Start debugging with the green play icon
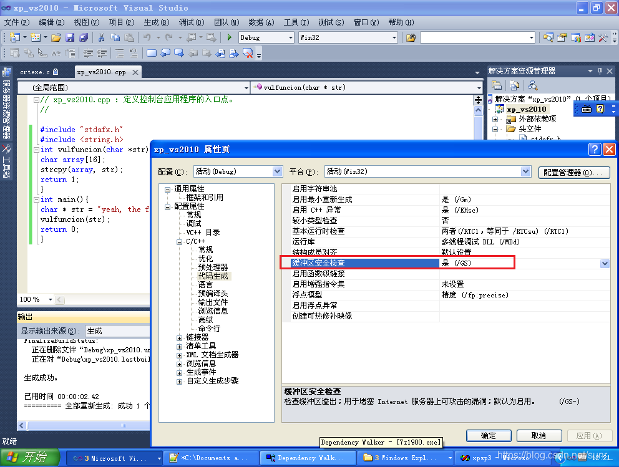The height and width of the screenshot is (467, 619). pyautogui.click(x=230, y=37)
